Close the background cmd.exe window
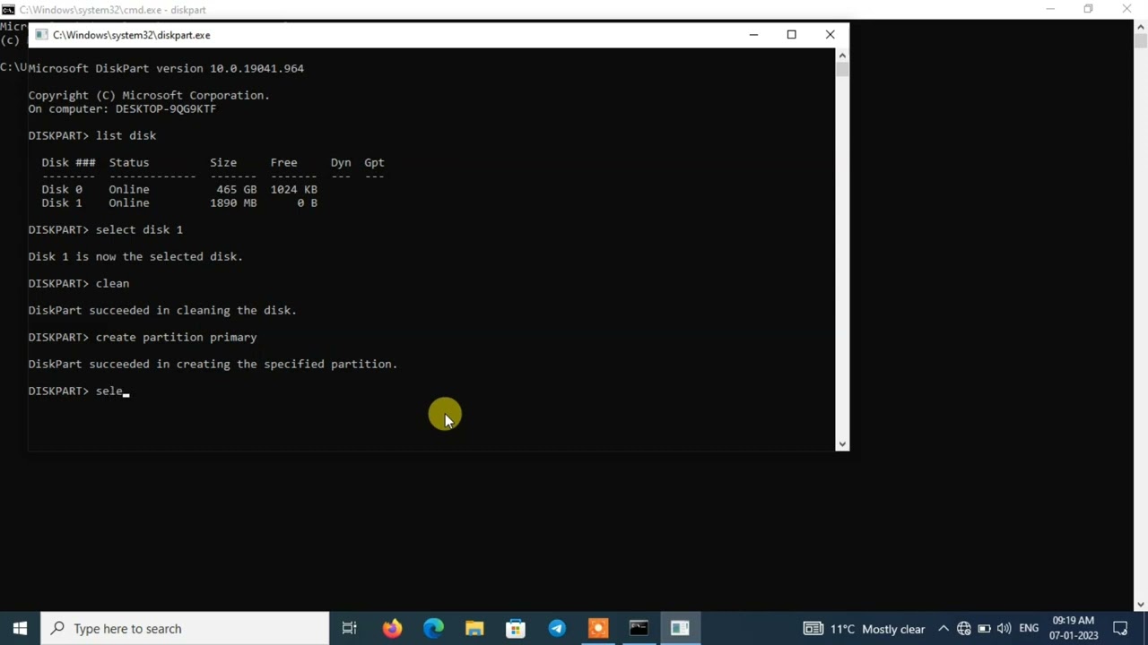 (x=1127, y=9)
